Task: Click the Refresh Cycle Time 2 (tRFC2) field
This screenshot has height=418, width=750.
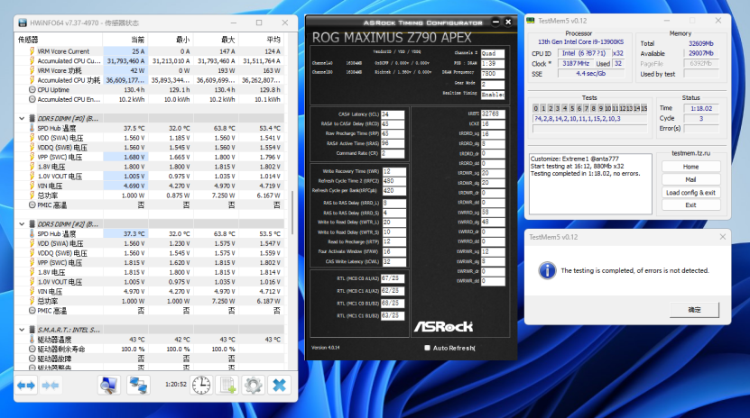Action: coord(394,181)
